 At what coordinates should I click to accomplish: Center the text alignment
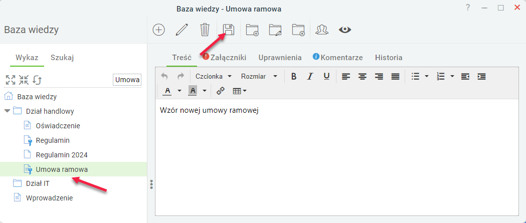(363, 77)
